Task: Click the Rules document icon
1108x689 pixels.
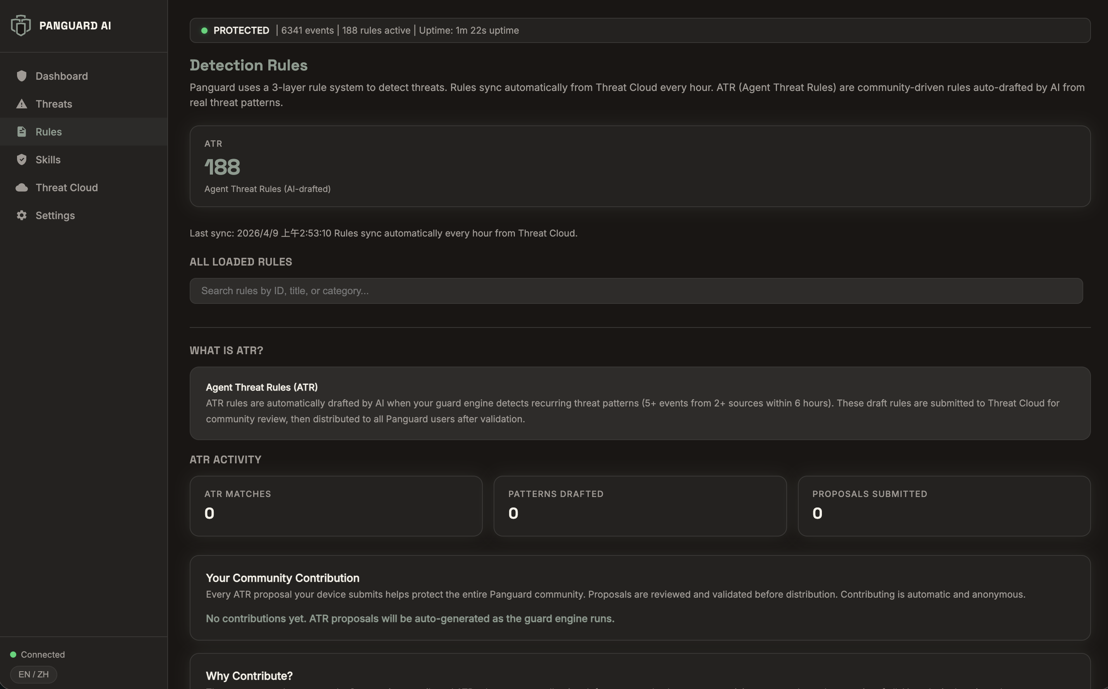Action: [21, 132]
